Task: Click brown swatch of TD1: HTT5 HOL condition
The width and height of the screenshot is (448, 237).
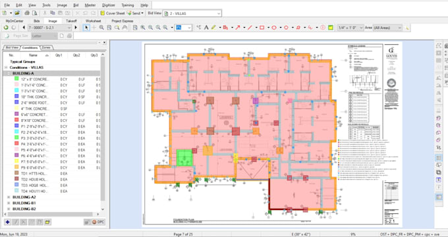Action: tap(16, 173)
